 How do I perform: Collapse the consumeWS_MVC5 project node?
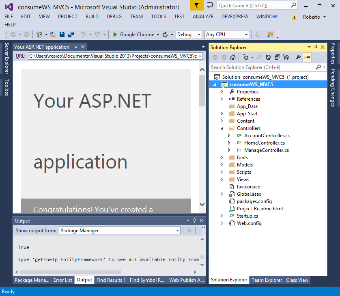(x=215, y=84)
